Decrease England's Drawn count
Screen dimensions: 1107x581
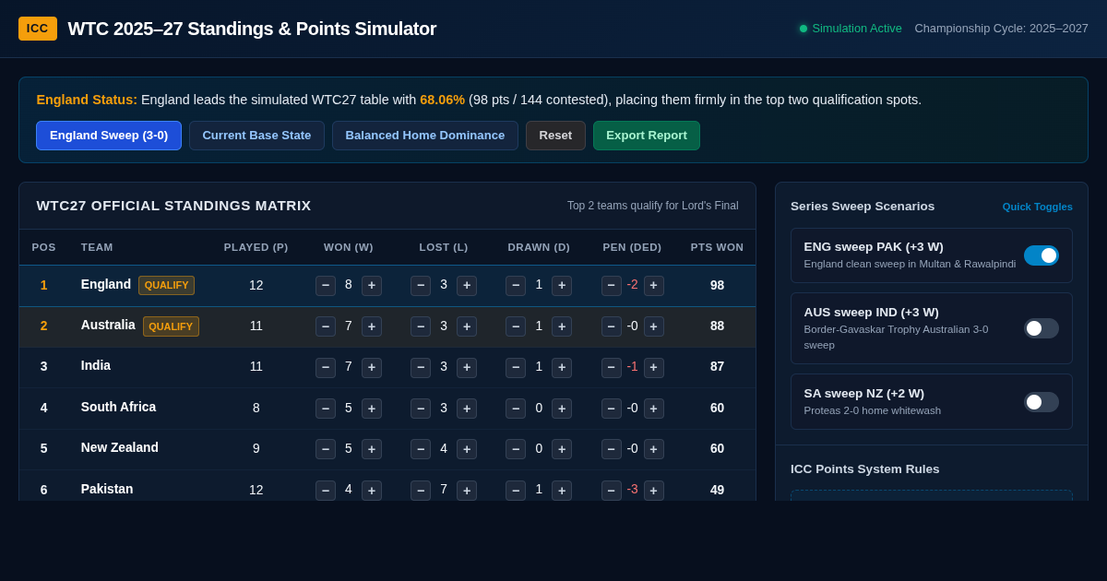coord(516,286)
